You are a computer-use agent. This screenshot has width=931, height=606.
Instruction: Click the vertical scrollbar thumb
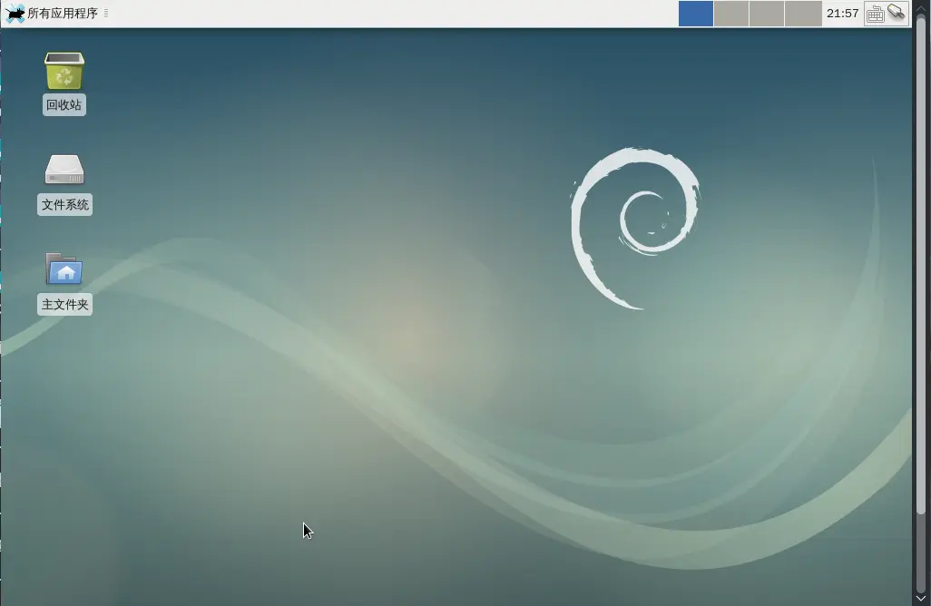click(921, 265)
